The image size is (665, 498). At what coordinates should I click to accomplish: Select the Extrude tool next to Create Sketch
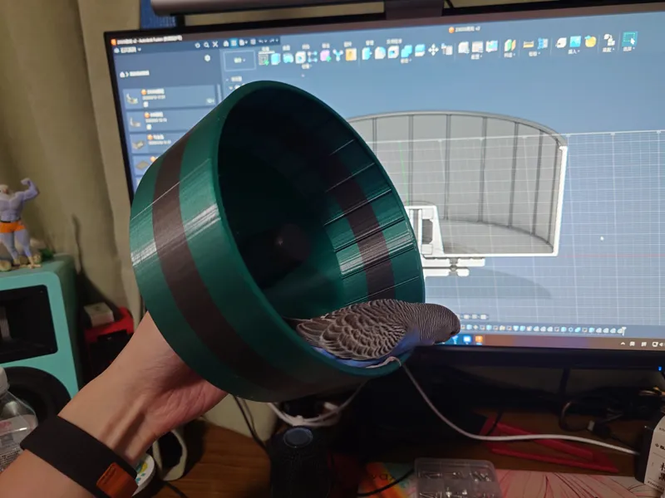click(x=276, y=58)
